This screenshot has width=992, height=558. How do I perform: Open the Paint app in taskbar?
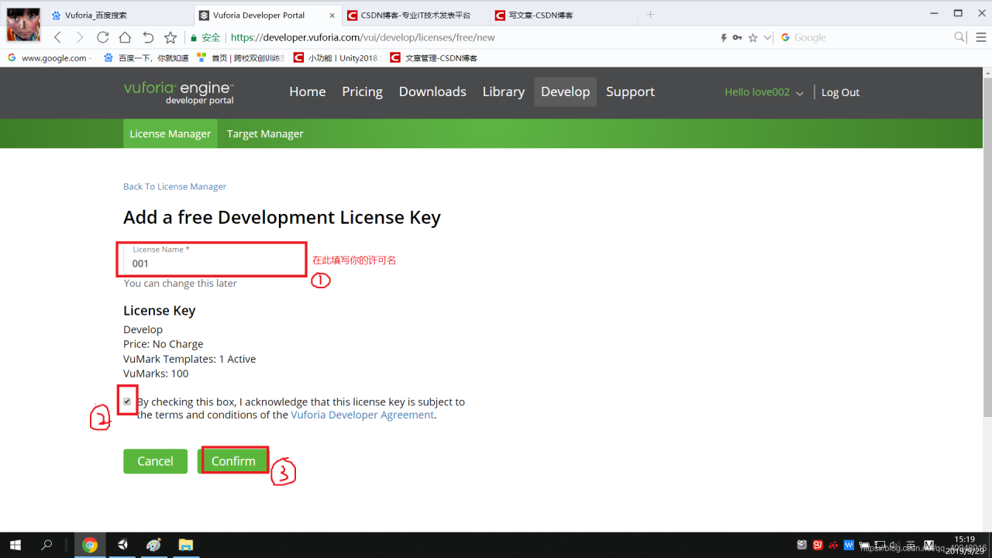pos(153,545)
